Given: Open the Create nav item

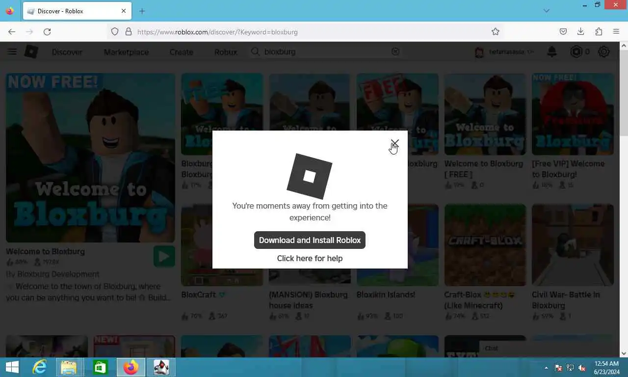Looking at the screenshot, I should coord(182,52).
